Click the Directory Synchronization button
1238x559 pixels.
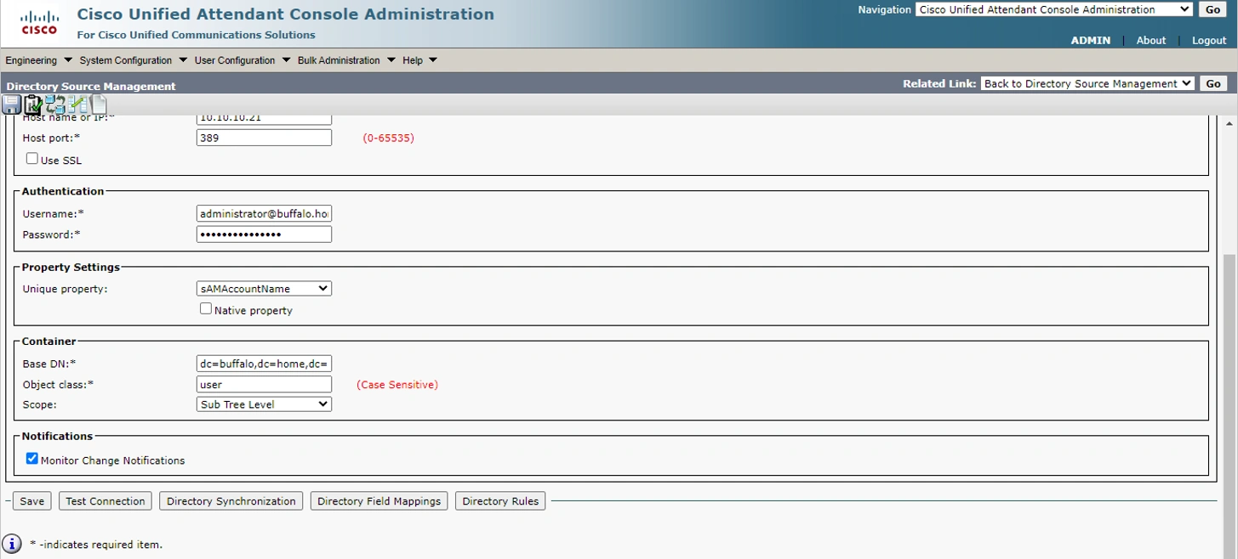coord(231,501)
